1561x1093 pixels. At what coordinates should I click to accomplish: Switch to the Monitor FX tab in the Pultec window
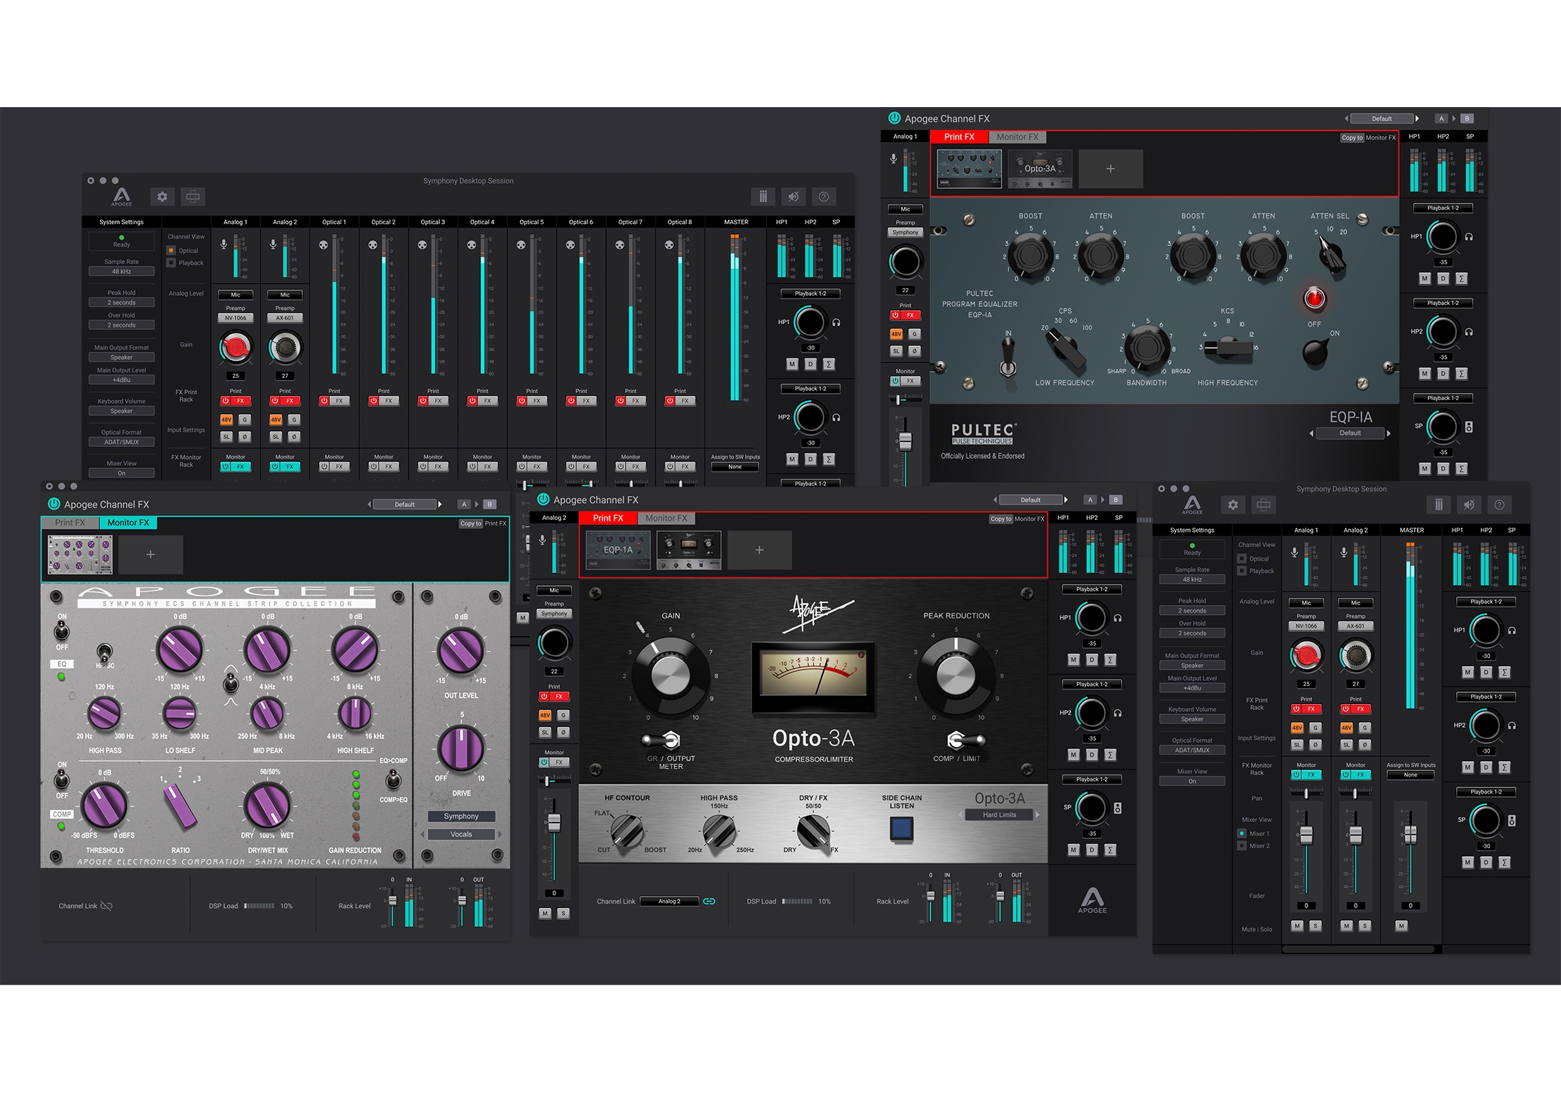click(1017, 137)
